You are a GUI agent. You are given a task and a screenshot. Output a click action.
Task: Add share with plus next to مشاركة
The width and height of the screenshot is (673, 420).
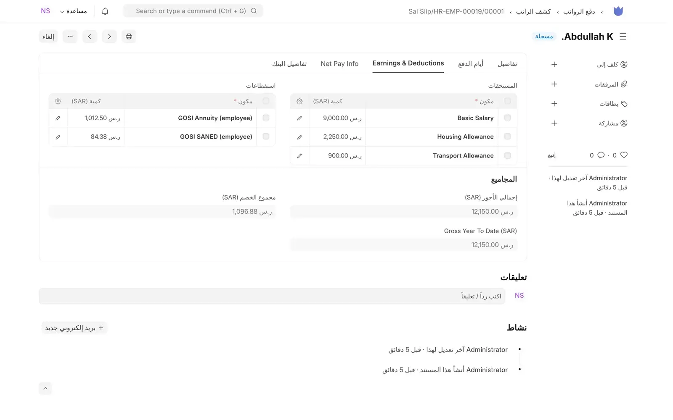[x=554, y=123]
